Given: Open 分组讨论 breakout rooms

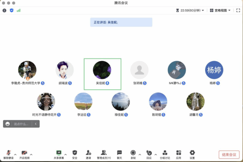Looking at the screenshot, I should tap(165, 155).
